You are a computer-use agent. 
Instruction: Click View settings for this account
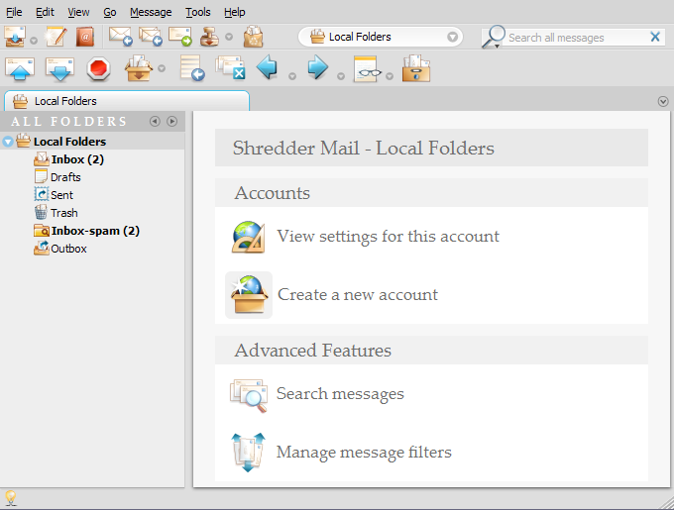388,236
